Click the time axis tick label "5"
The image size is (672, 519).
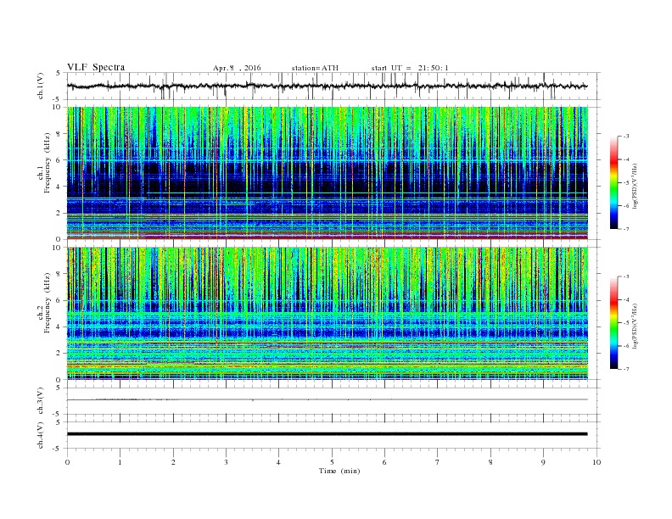pos(332,462)
